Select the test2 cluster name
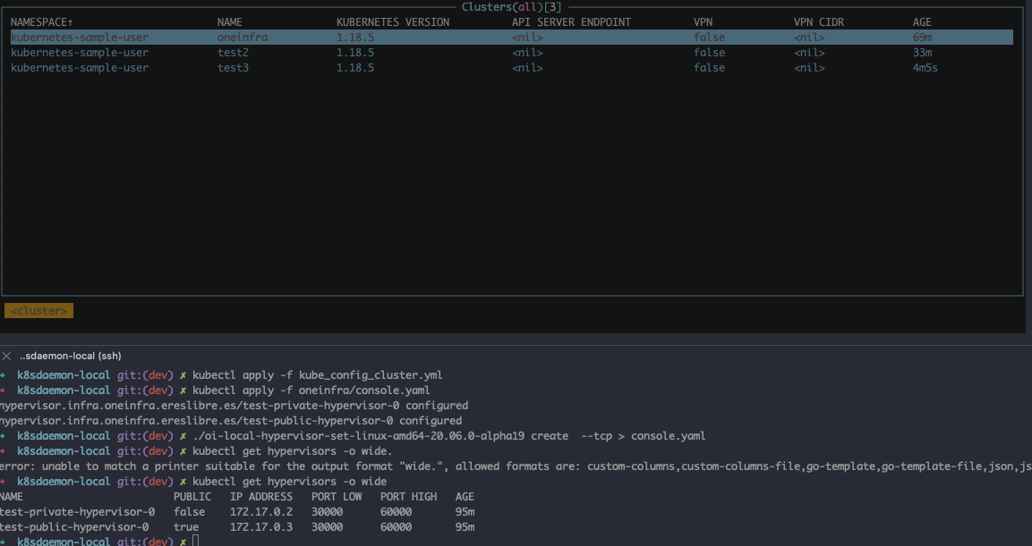The image size is (1032, 546). (233, 53)
